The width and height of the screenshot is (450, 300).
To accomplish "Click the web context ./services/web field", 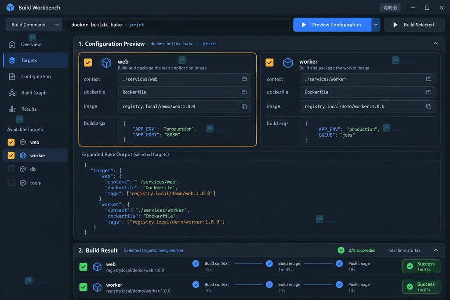I will tap(185, 79).
